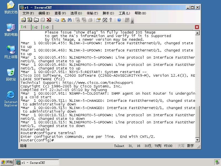The height and width of the screenshot is (166, 221).
Task: Click the blue Help question icon
Action: click(x=119, y=20)
